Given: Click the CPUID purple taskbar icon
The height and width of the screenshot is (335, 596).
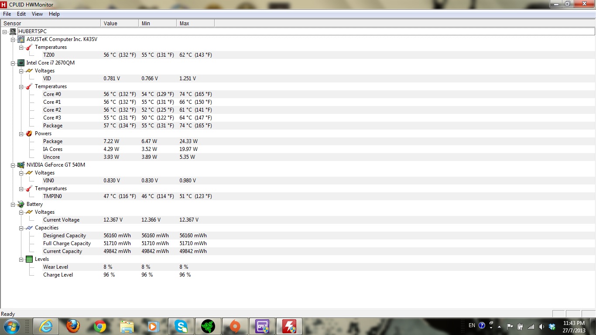Looking at the screenshot, I should [x=262, y=326].
